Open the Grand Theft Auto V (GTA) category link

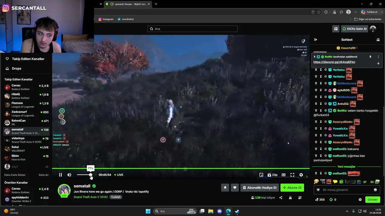coord(91,197)
